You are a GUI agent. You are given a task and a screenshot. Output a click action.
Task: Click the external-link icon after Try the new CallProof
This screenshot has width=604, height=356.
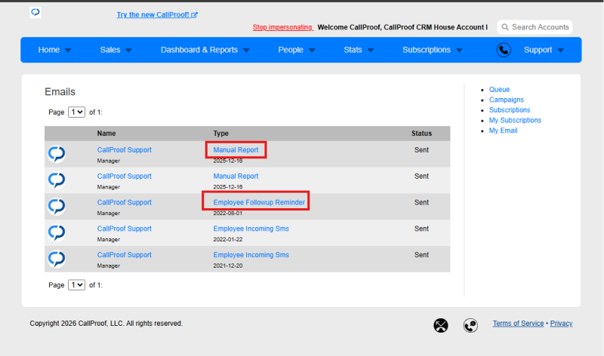(x=195, y=15)
